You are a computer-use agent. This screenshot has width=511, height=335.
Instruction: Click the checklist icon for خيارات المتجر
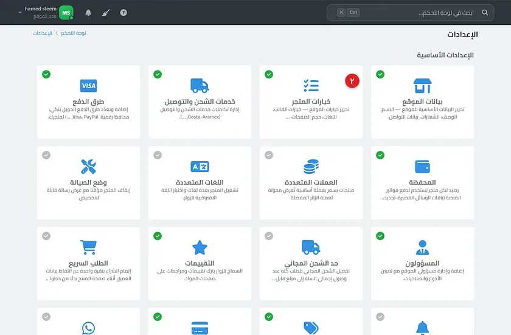[311, 86]
